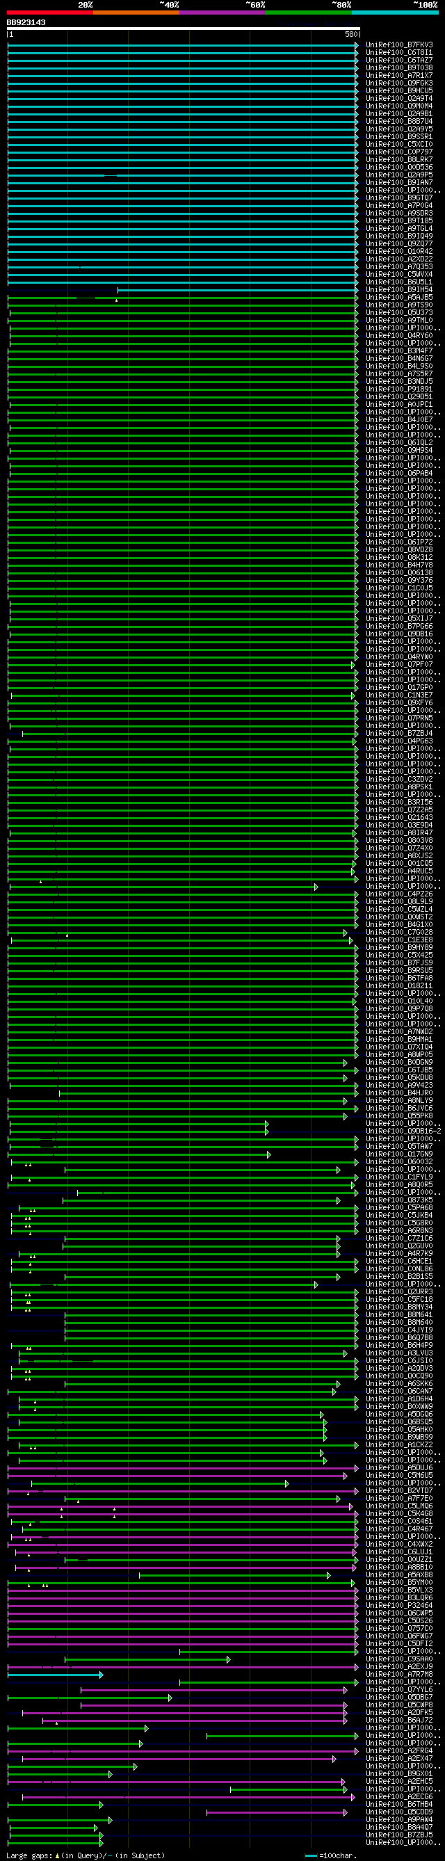Select label UniRef100_A7P0G4
The width and height of the screenshot is (445, 1861).
400,206
